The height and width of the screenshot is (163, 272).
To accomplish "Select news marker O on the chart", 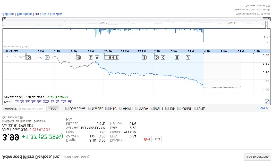I will pos(28,57).
